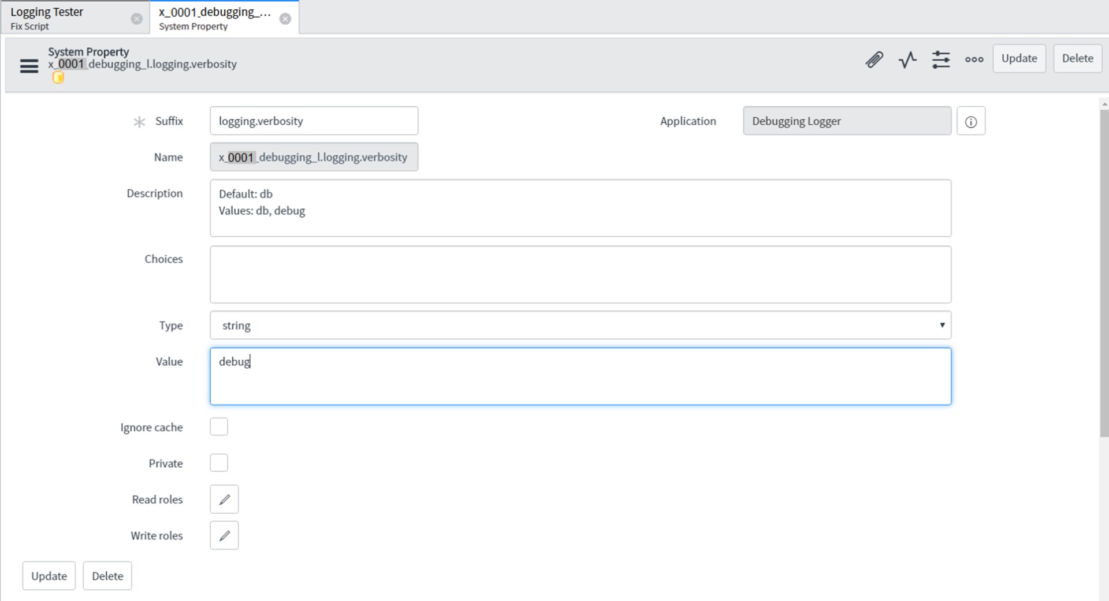This screenshot has height=601, width=1109.
Task: Click the Write roles label
Action: [157, 536]
